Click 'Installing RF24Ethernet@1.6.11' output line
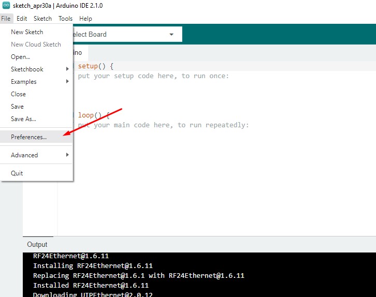 click(93, 265)
